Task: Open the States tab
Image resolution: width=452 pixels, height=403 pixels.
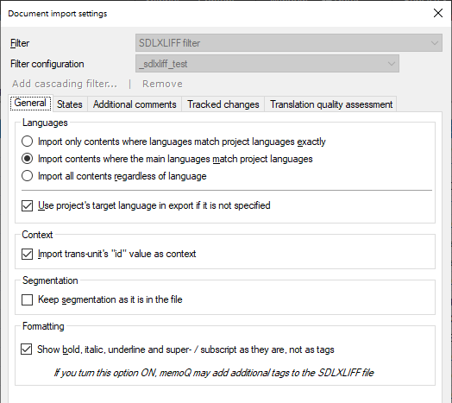Action: (70, 104)
